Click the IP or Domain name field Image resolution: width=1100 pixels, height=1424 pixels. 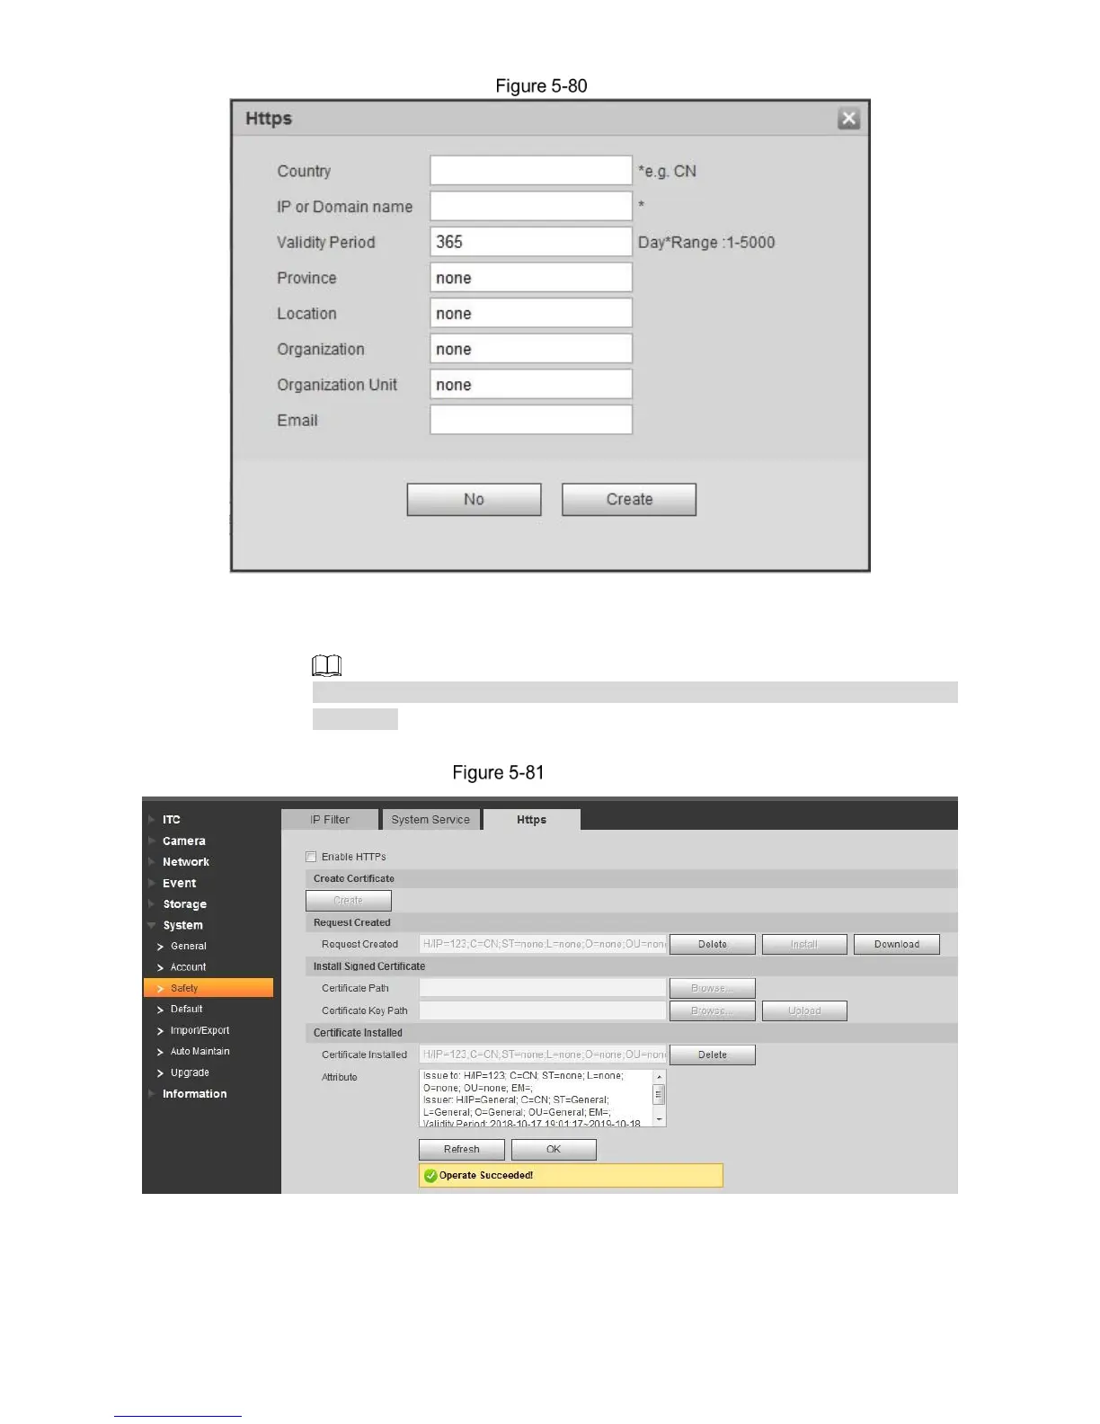click(x=531, y=206)
